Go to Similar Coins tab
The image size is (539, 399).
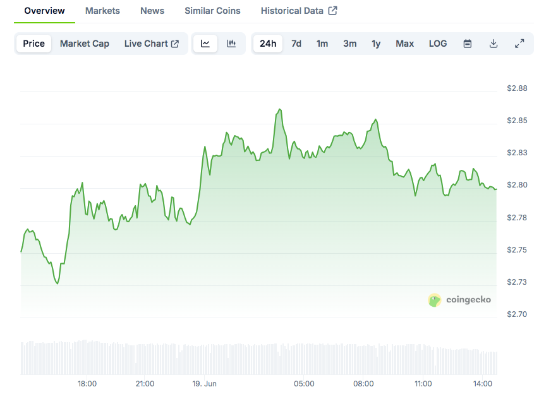point(212,11)
